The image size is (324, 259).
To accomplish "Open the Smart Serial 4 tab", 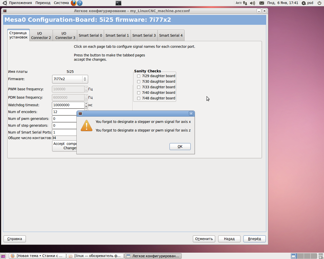I will coord(171,35).
